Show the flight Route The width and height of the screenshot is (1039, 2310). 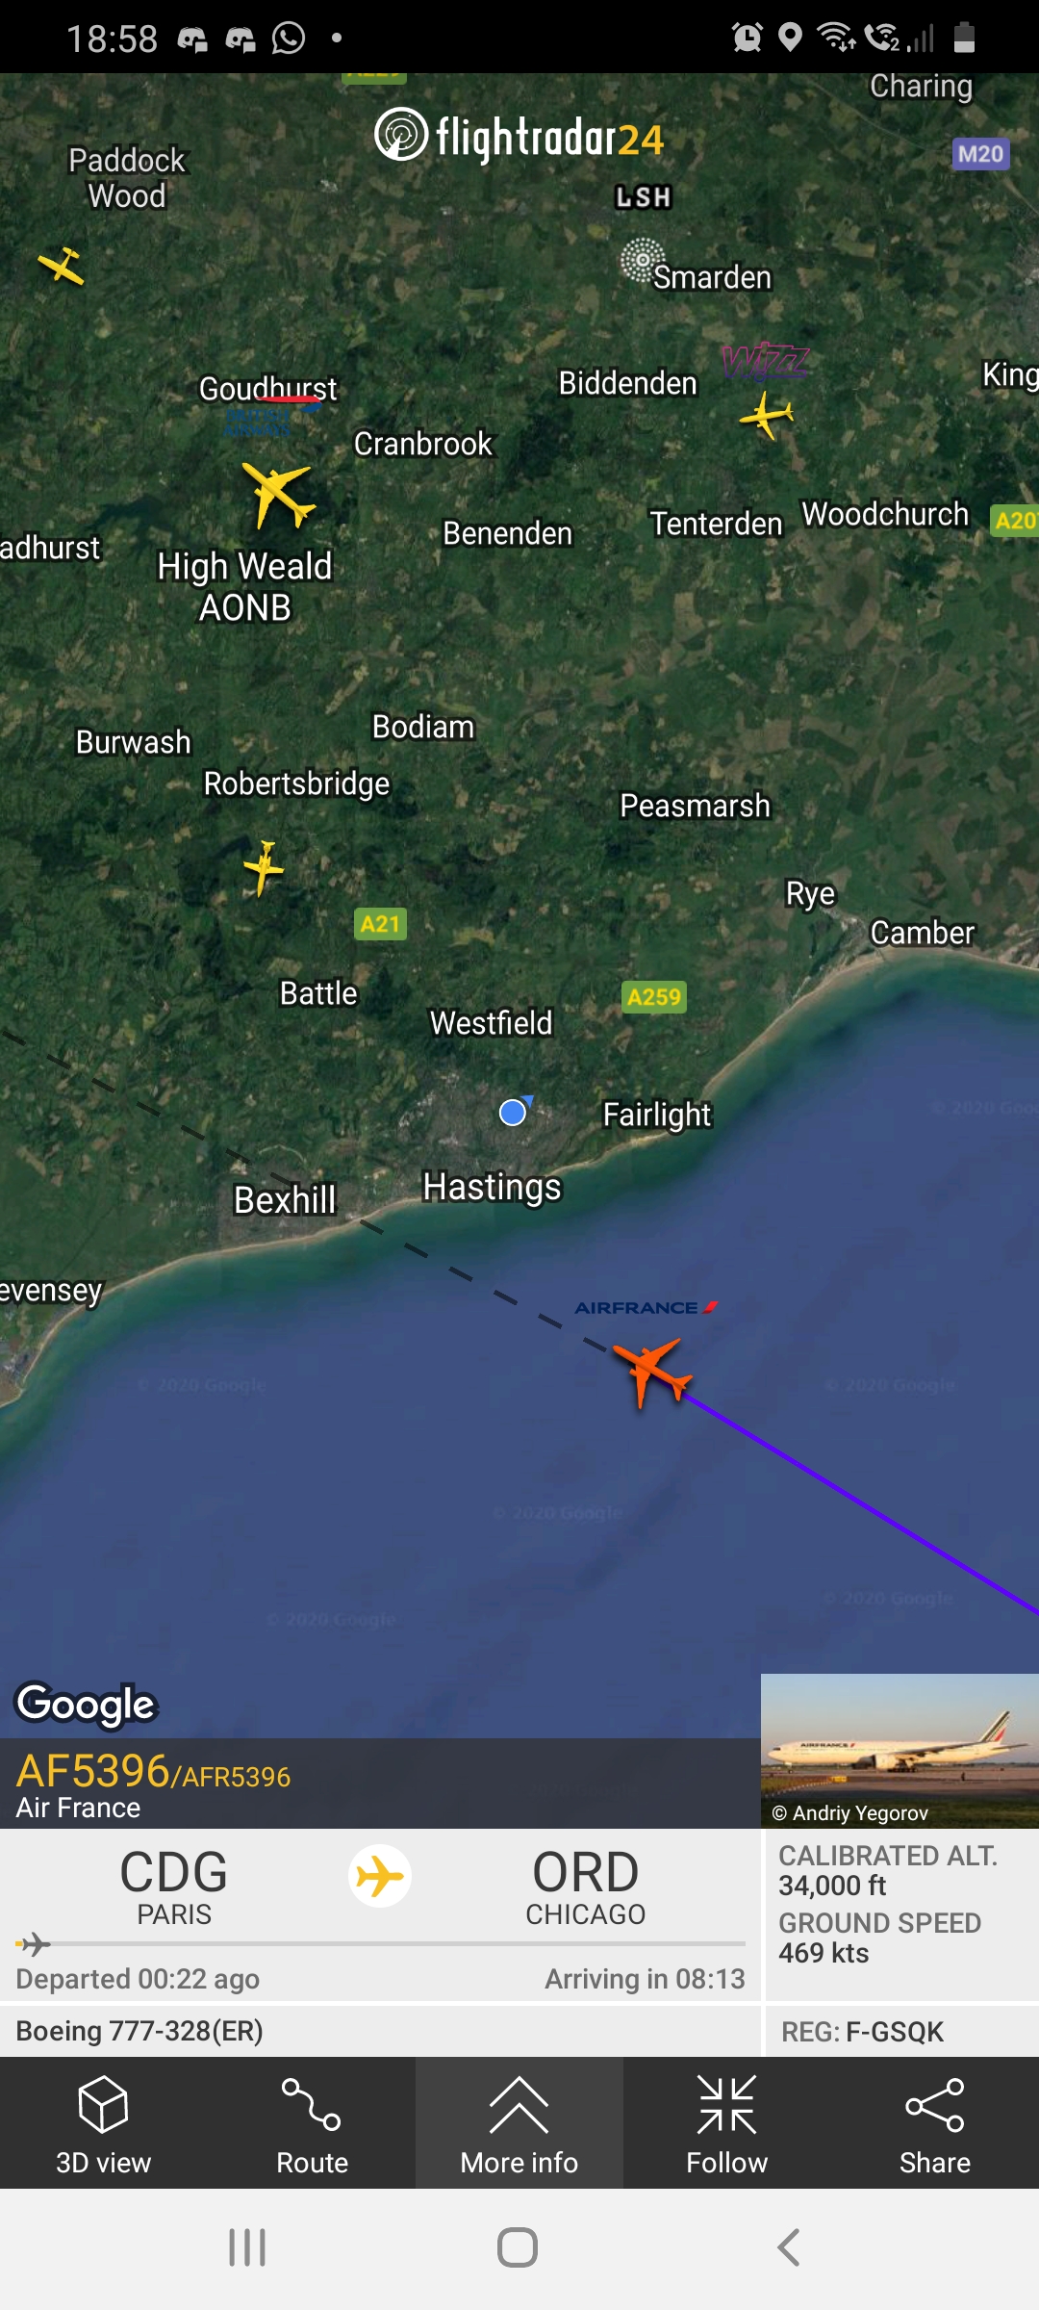(x=312, y=2123)
